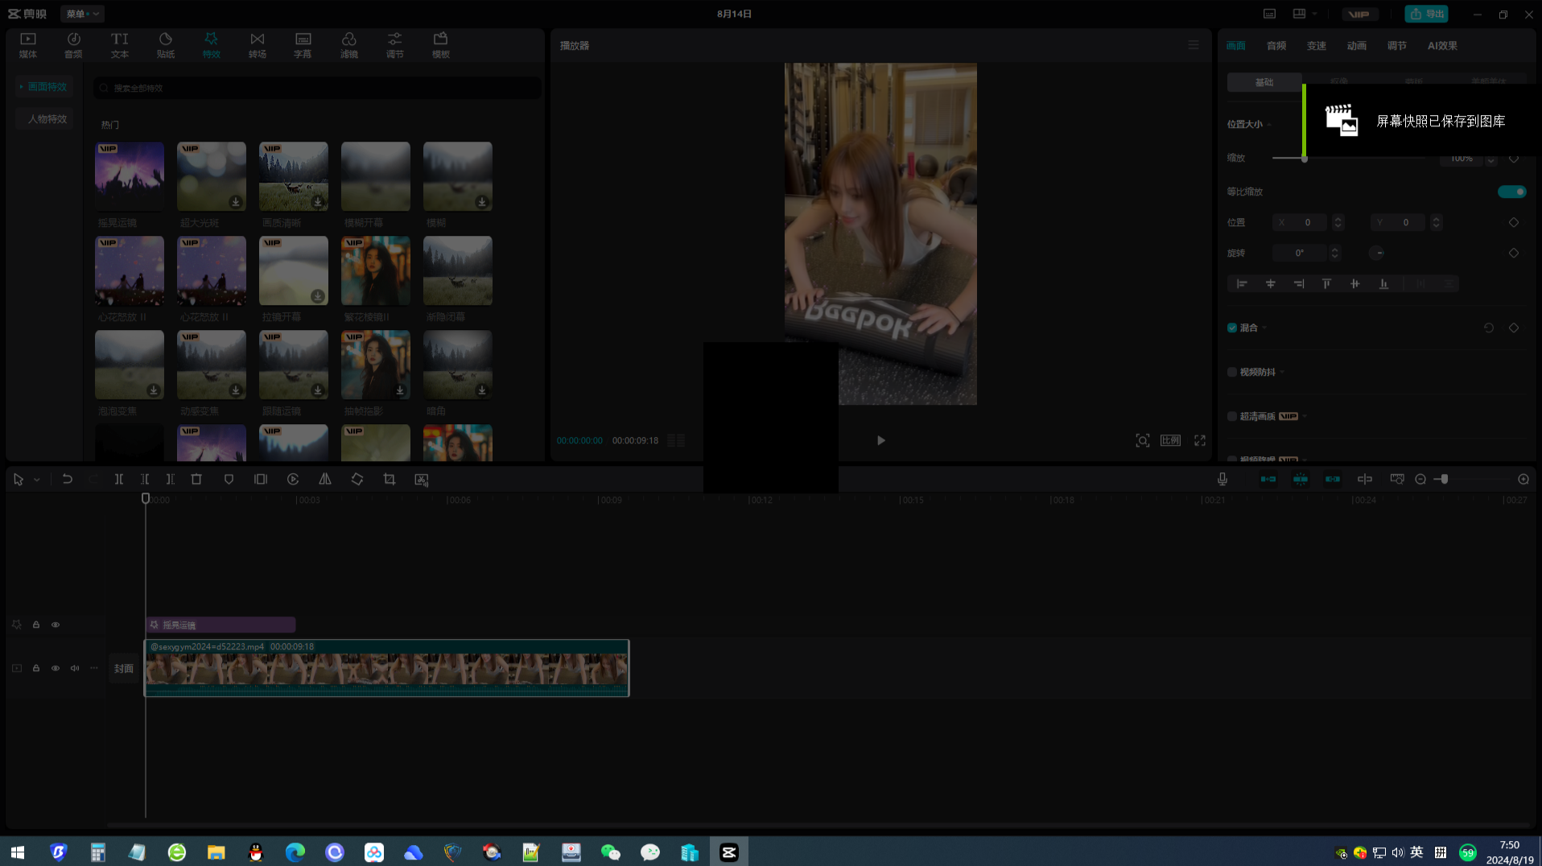The width and height of the screenshot is (1542, 866).
Task: Click the rotation angle stepper arrows
Action: coord(1335,253)
